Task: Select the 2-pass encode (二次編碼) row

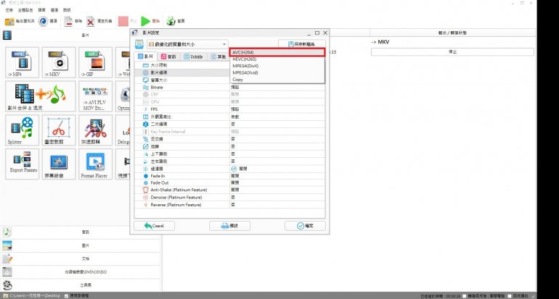Action: tap(229, 124)
